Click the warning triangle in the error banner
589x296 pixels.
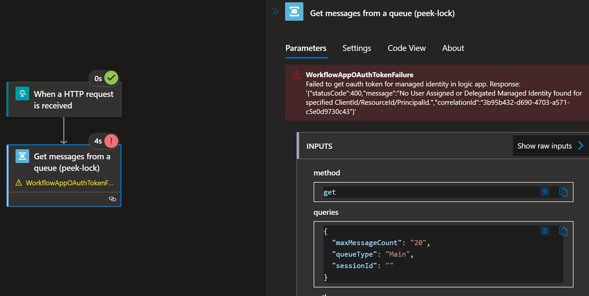click(x=295, y=75)
